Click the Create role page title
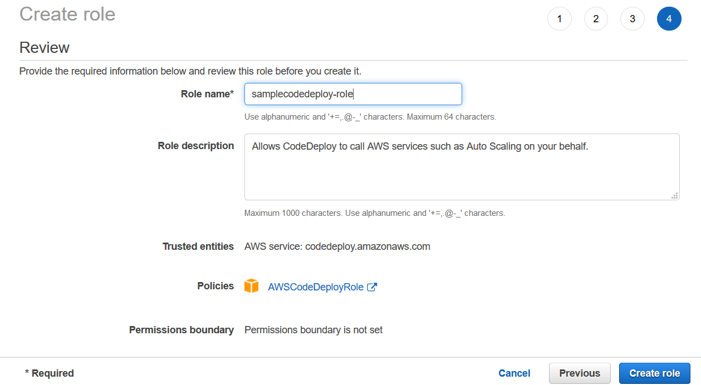This screenshot has height=385, width=701. pyautogui.click(x=67, y=13)
